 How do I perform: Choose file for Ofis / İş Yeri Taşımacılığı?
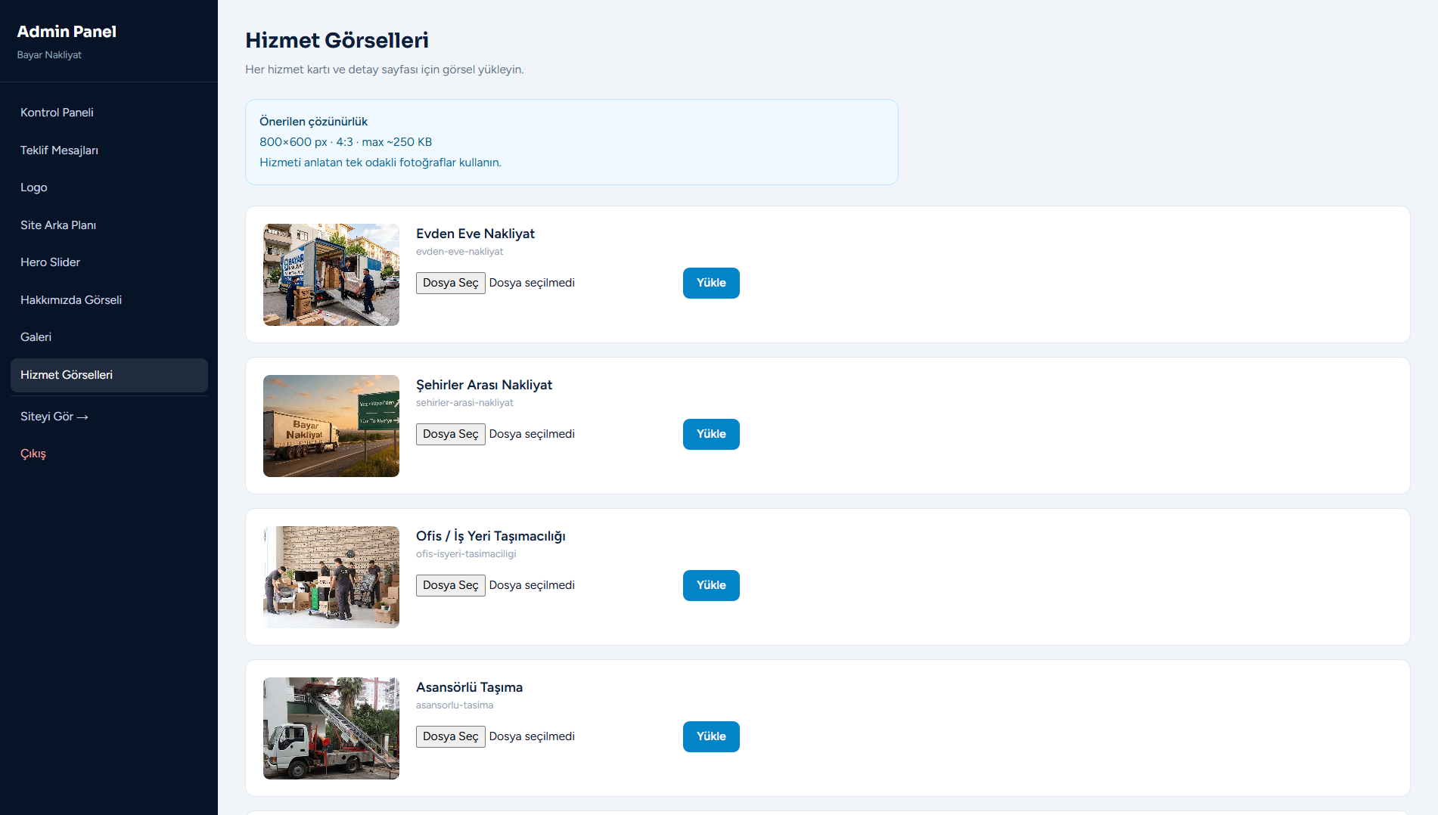(x=451, y=585)
